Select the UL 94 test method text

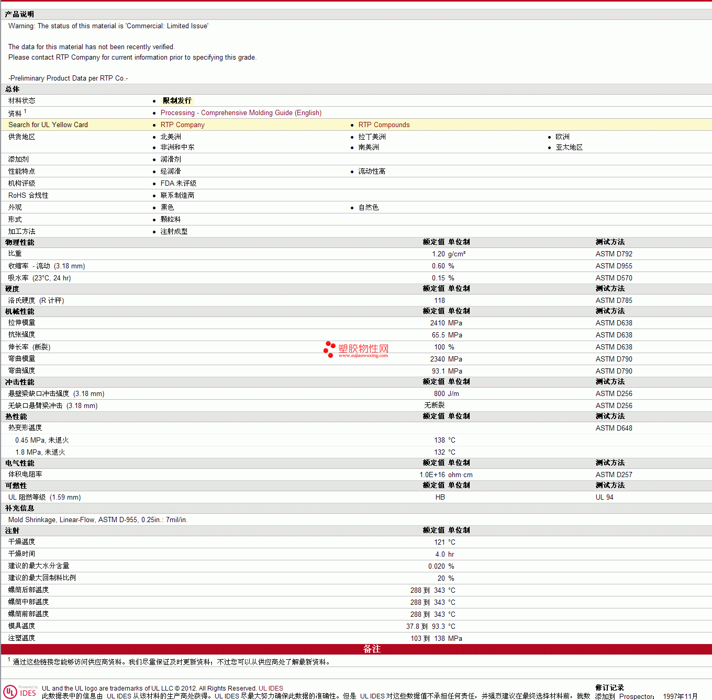604,498
